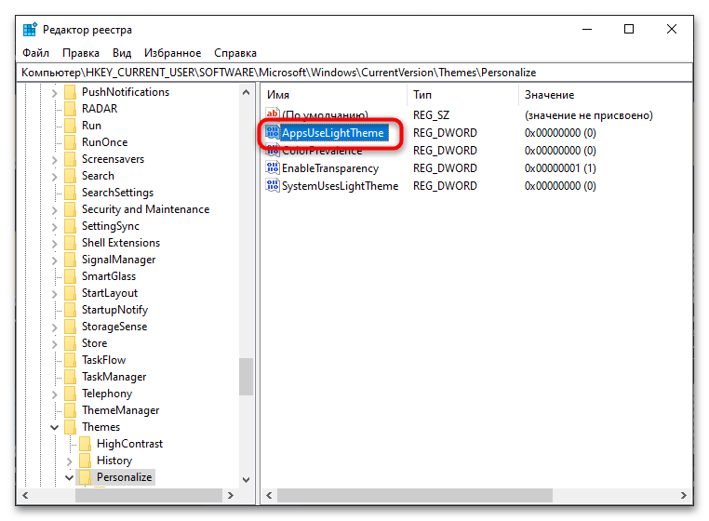709x521 pixels.
Task: Click the Registry Editor title bar icon
Action: point(30,30)
